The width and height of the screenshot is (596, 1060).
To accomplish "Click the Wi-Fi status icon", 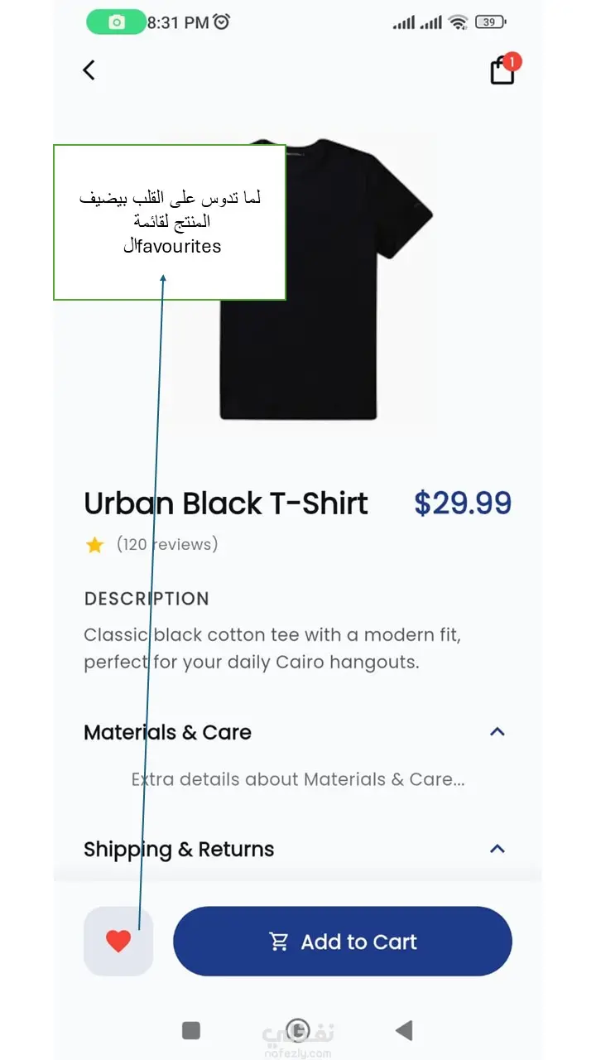I will pos(458,22).
